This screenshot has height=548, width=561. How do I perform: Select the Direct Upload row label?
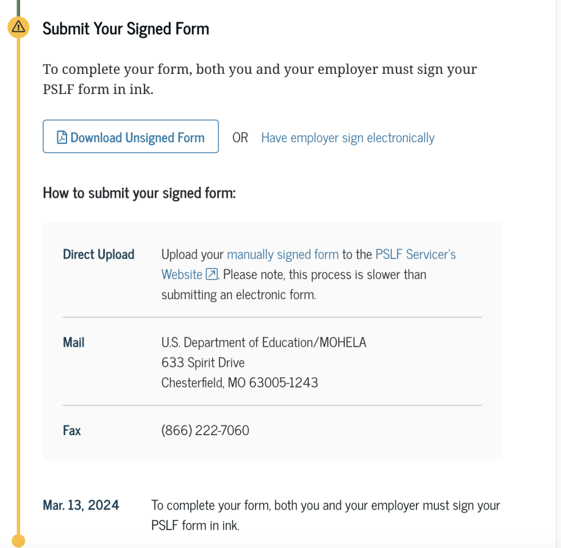(x=98, y=254)
